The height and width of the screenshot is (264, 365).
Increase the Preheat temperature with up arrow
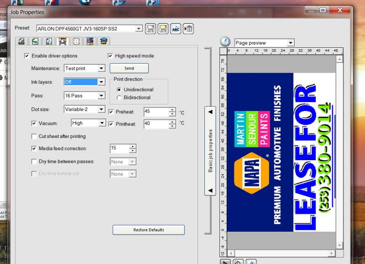point(172,110)
